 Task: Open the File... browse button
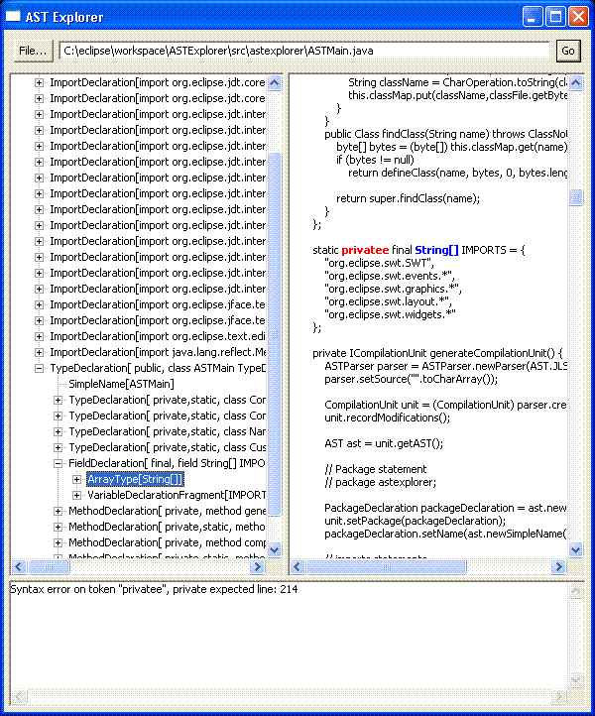[x=34, y=51]
